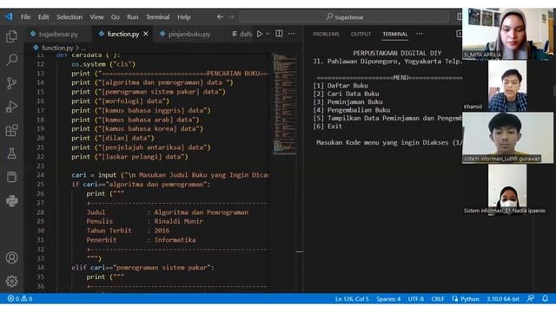Change line endings via CRLF
The image size is (556, 312).
click(x=438, y=299)
